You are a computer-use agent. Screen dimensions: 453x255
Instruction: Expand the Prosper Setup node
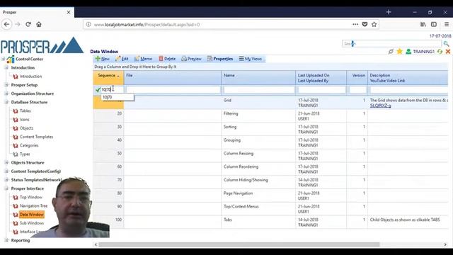click(x=6, y=85)
